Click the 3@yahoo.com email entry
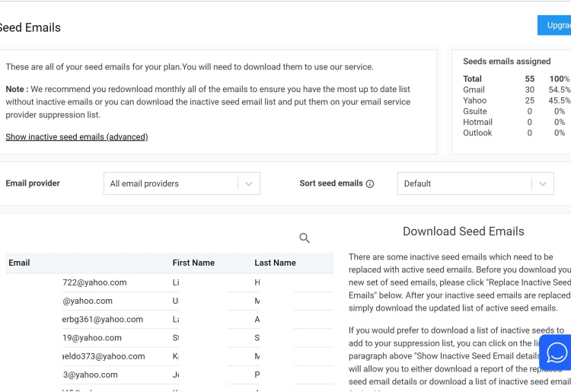The height and width of the screenshot is (392, 571). click(90, 374)
